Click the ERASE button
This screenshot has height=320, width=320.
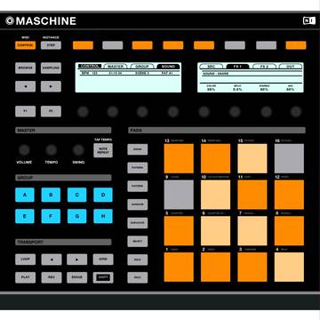click(x=77, y=277)
